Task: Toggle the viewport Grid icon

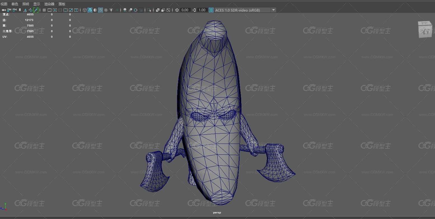Action: pyautogui.click(x=44, y=10)
